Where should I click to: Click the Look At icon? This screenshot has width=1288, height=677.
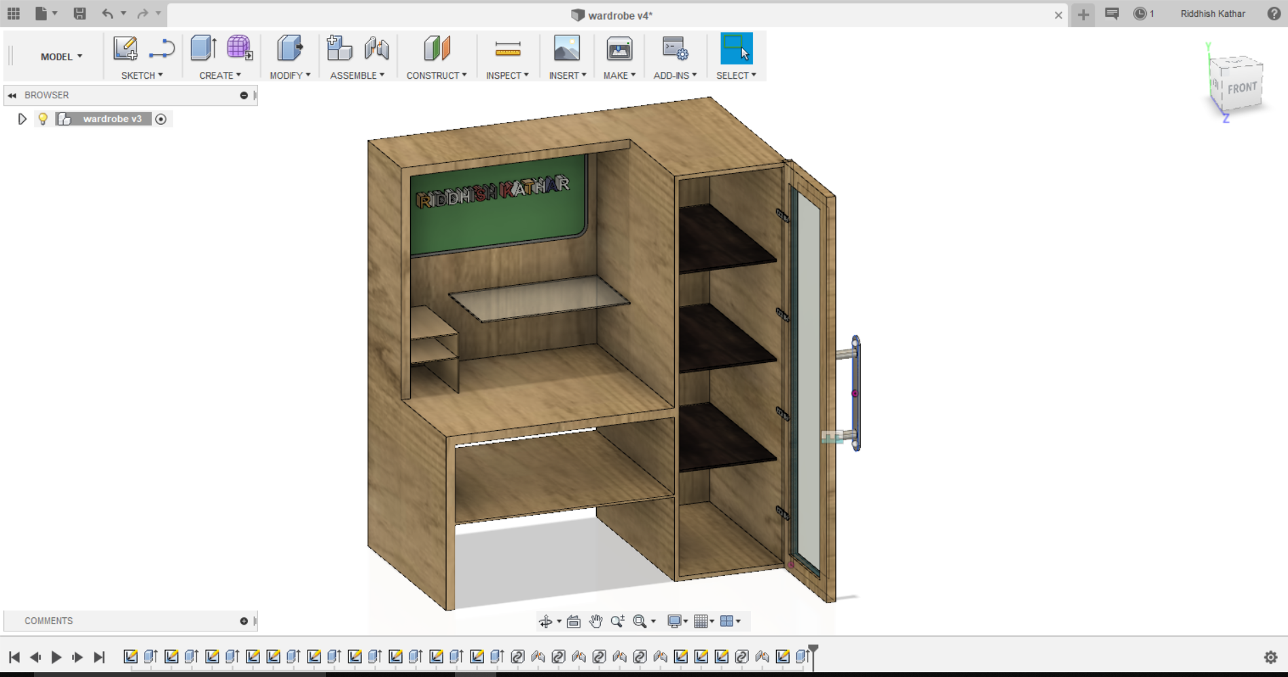click(574, 621)
